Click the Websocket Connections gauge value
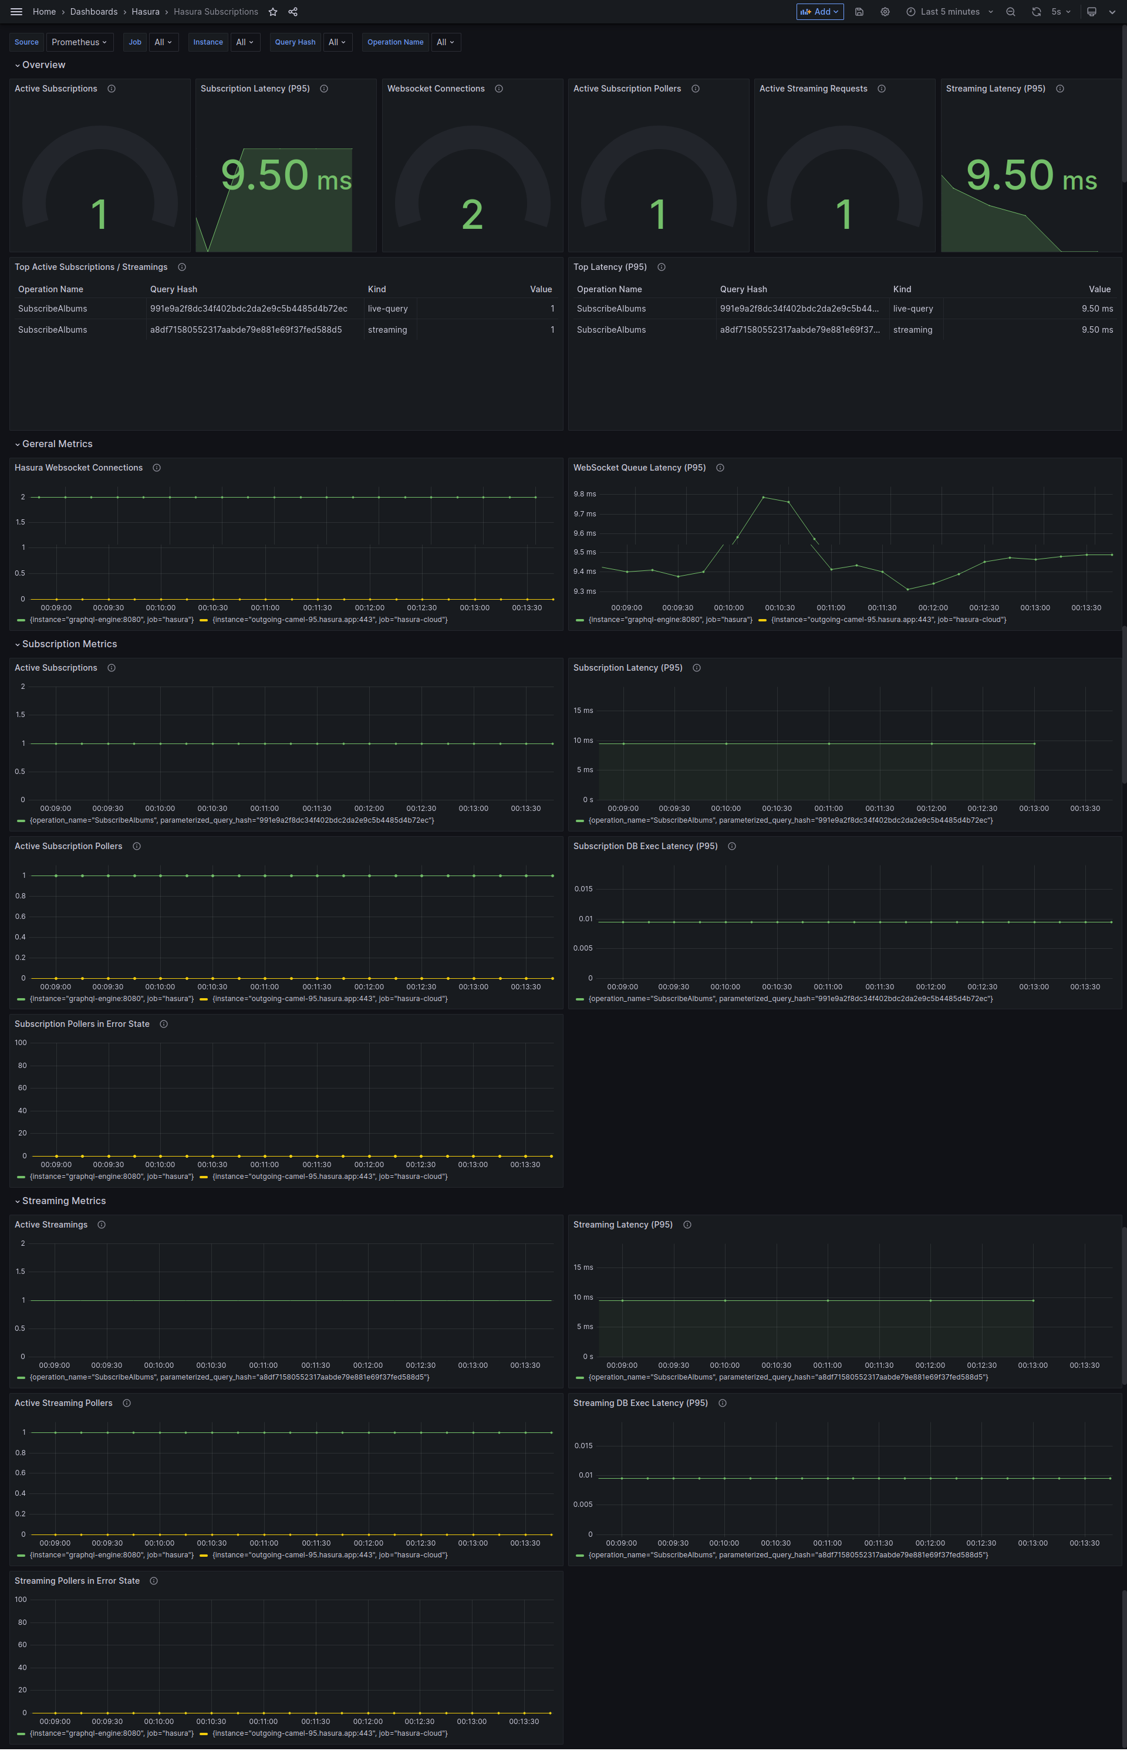The height and width of the screenshot is (1751, 1127). [473, 215]
